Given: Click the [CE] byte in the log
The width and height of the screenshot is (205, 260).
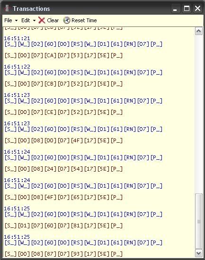Looking at the screenshot, I should tap(50, 112).
